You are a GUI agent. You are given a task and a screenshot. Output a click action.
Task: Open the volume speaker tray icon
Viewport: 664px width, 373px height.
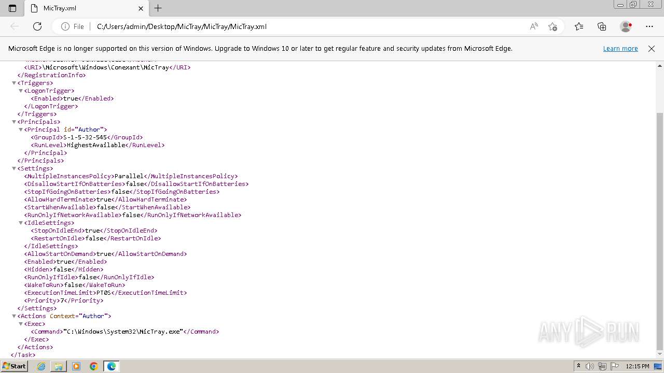pos(590,366)
